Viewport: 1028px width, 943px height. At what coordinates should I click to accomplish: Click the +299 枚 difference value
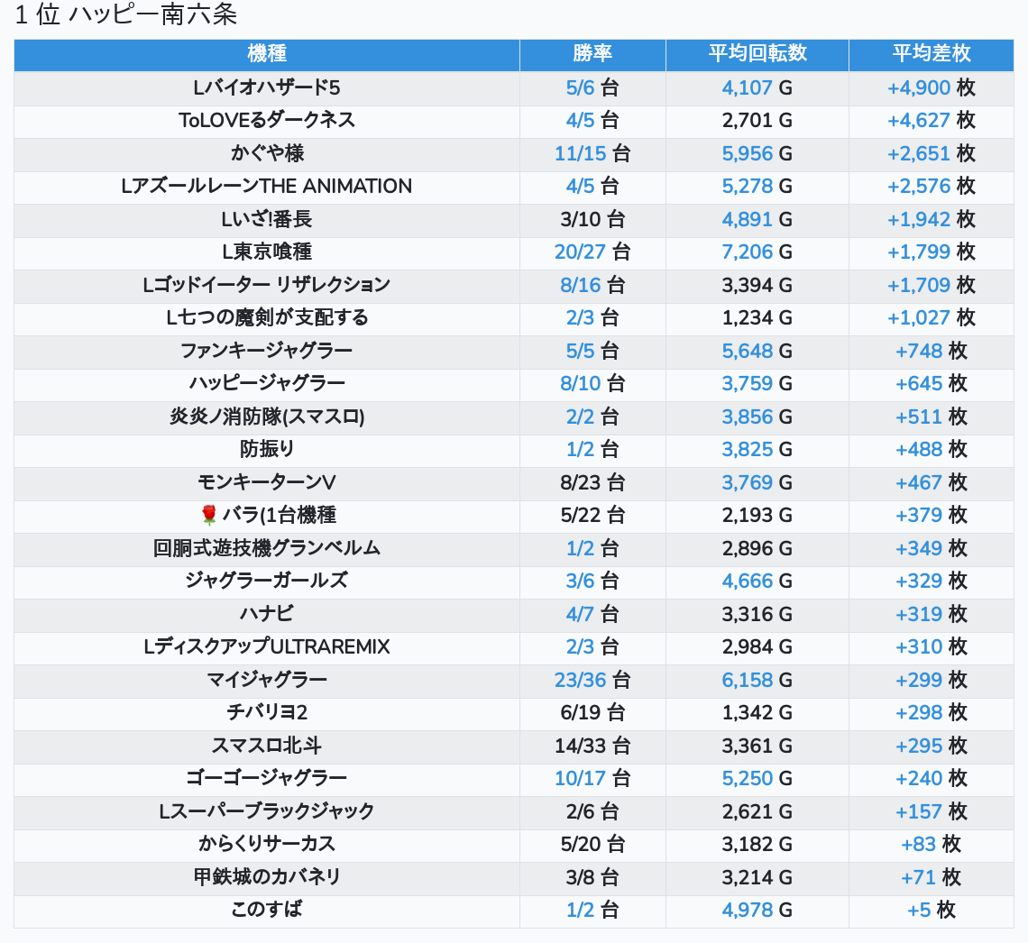(931, 681)
